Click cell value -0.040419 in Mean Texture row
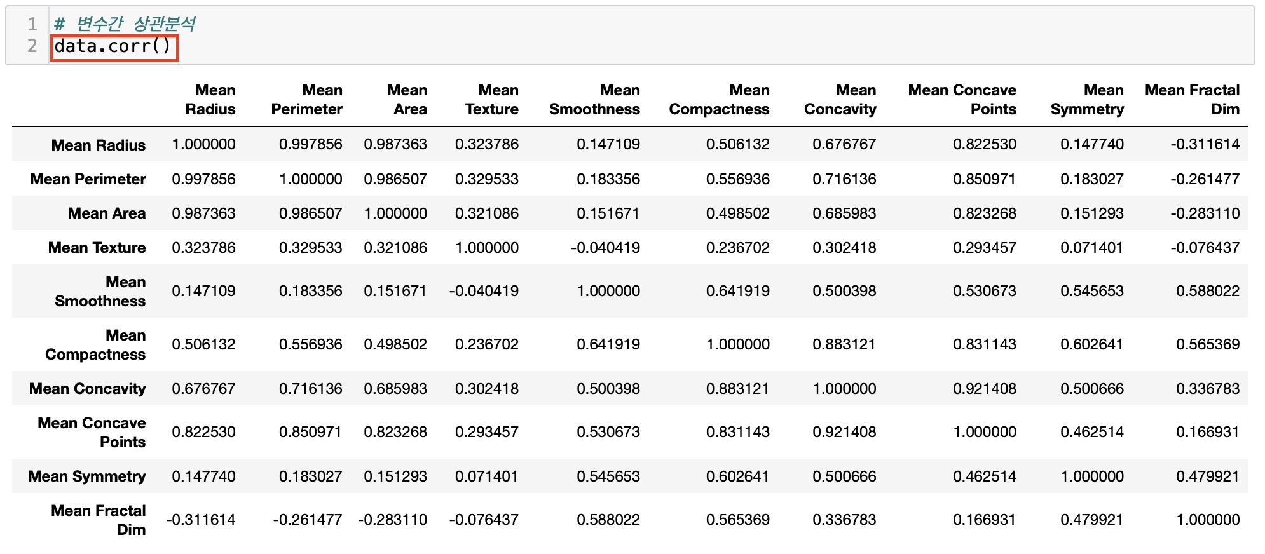1265x554 pixels. (605, 248)
